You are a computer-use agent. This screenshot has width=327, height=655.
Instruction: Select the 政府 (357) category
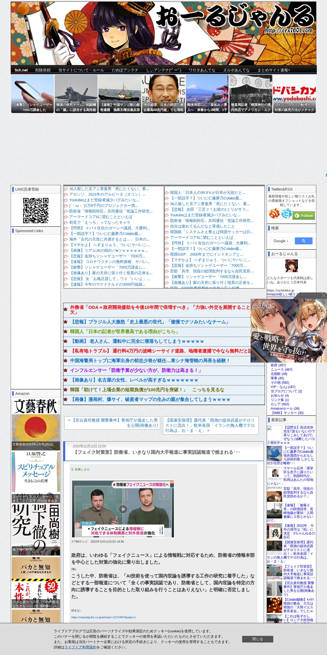pos(278,365)
